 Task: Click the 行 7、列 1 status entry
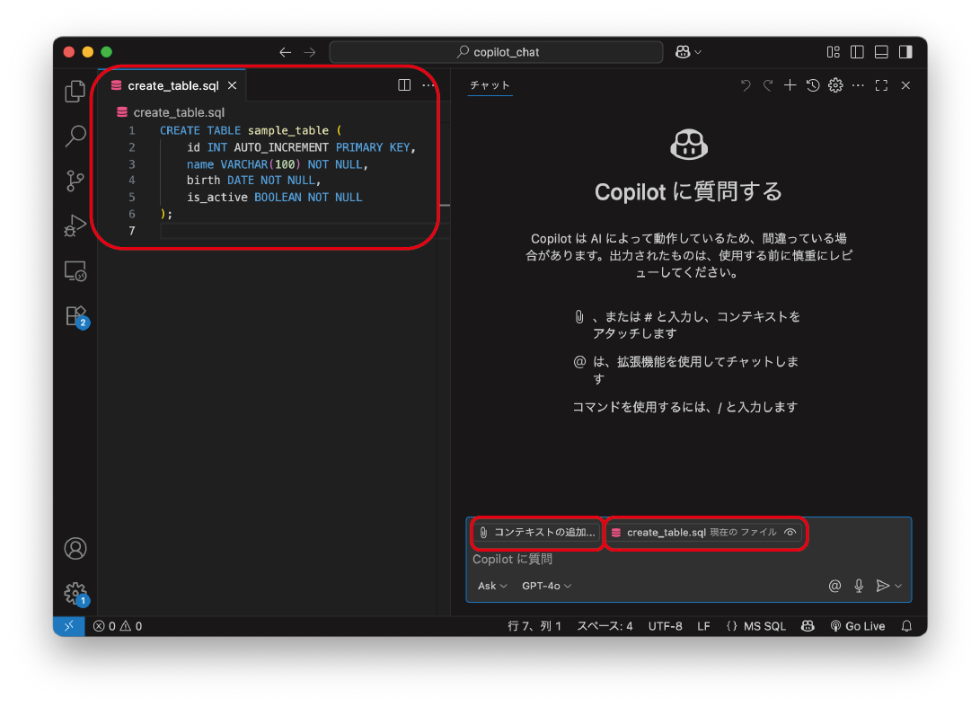pos(534,626)
